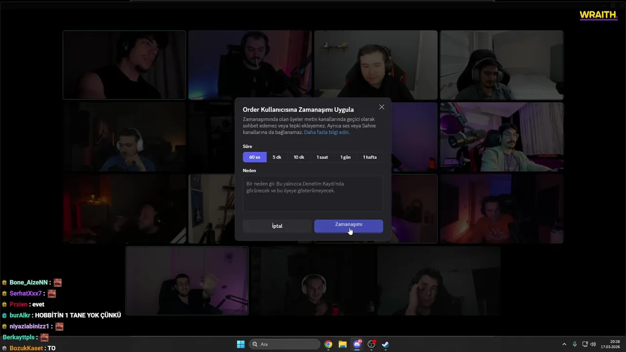Click the niyaziabinizz1 chat username
Screen dimensions: 626x352
tap(29, 326)
